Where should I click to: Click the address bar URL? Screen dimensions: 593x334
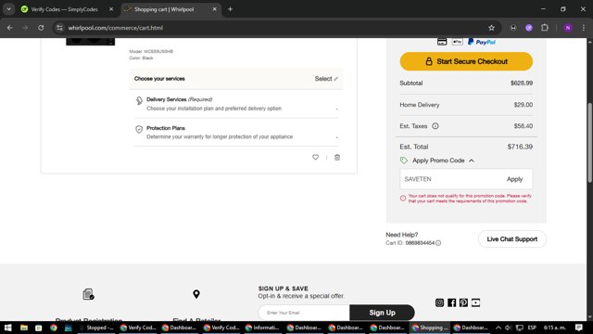tap(115, 28)
